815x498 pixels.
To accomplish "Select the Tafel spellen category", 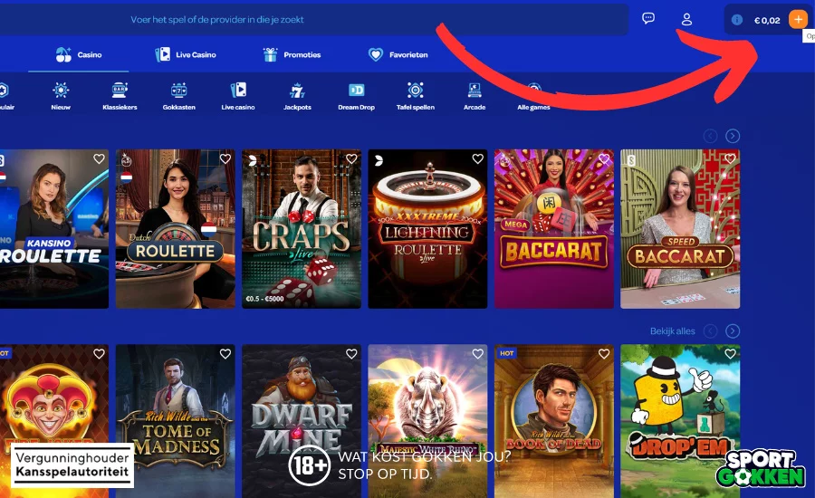I will [x=416, y=96].
